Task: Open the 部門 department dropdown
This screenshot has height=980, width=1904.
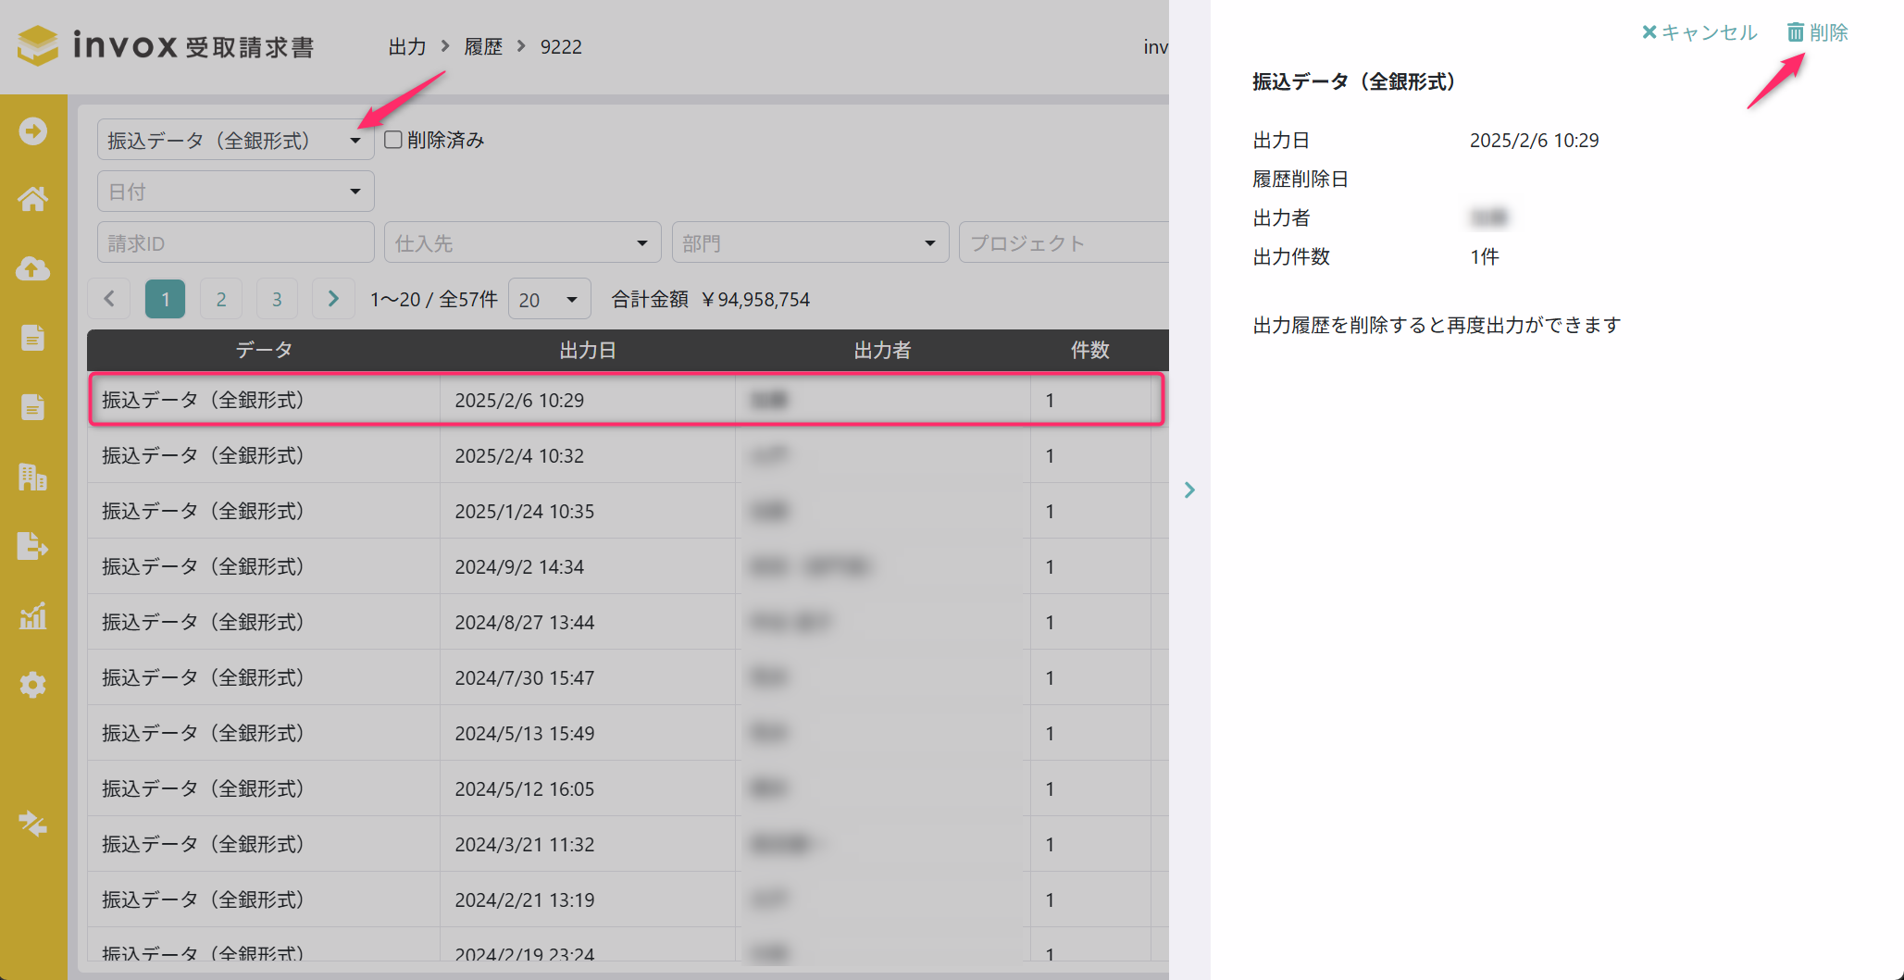Action: pos(810,243)
